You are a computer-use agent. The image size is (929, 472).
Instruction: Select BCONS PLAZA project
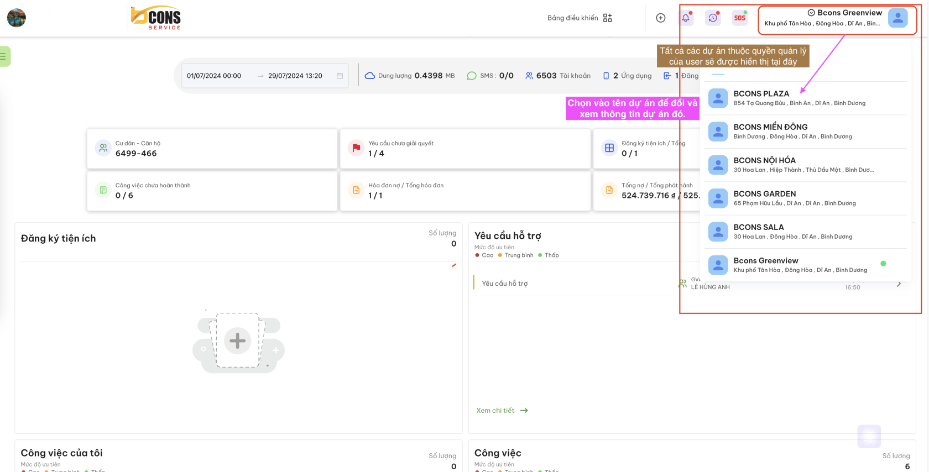click(806, 98)
